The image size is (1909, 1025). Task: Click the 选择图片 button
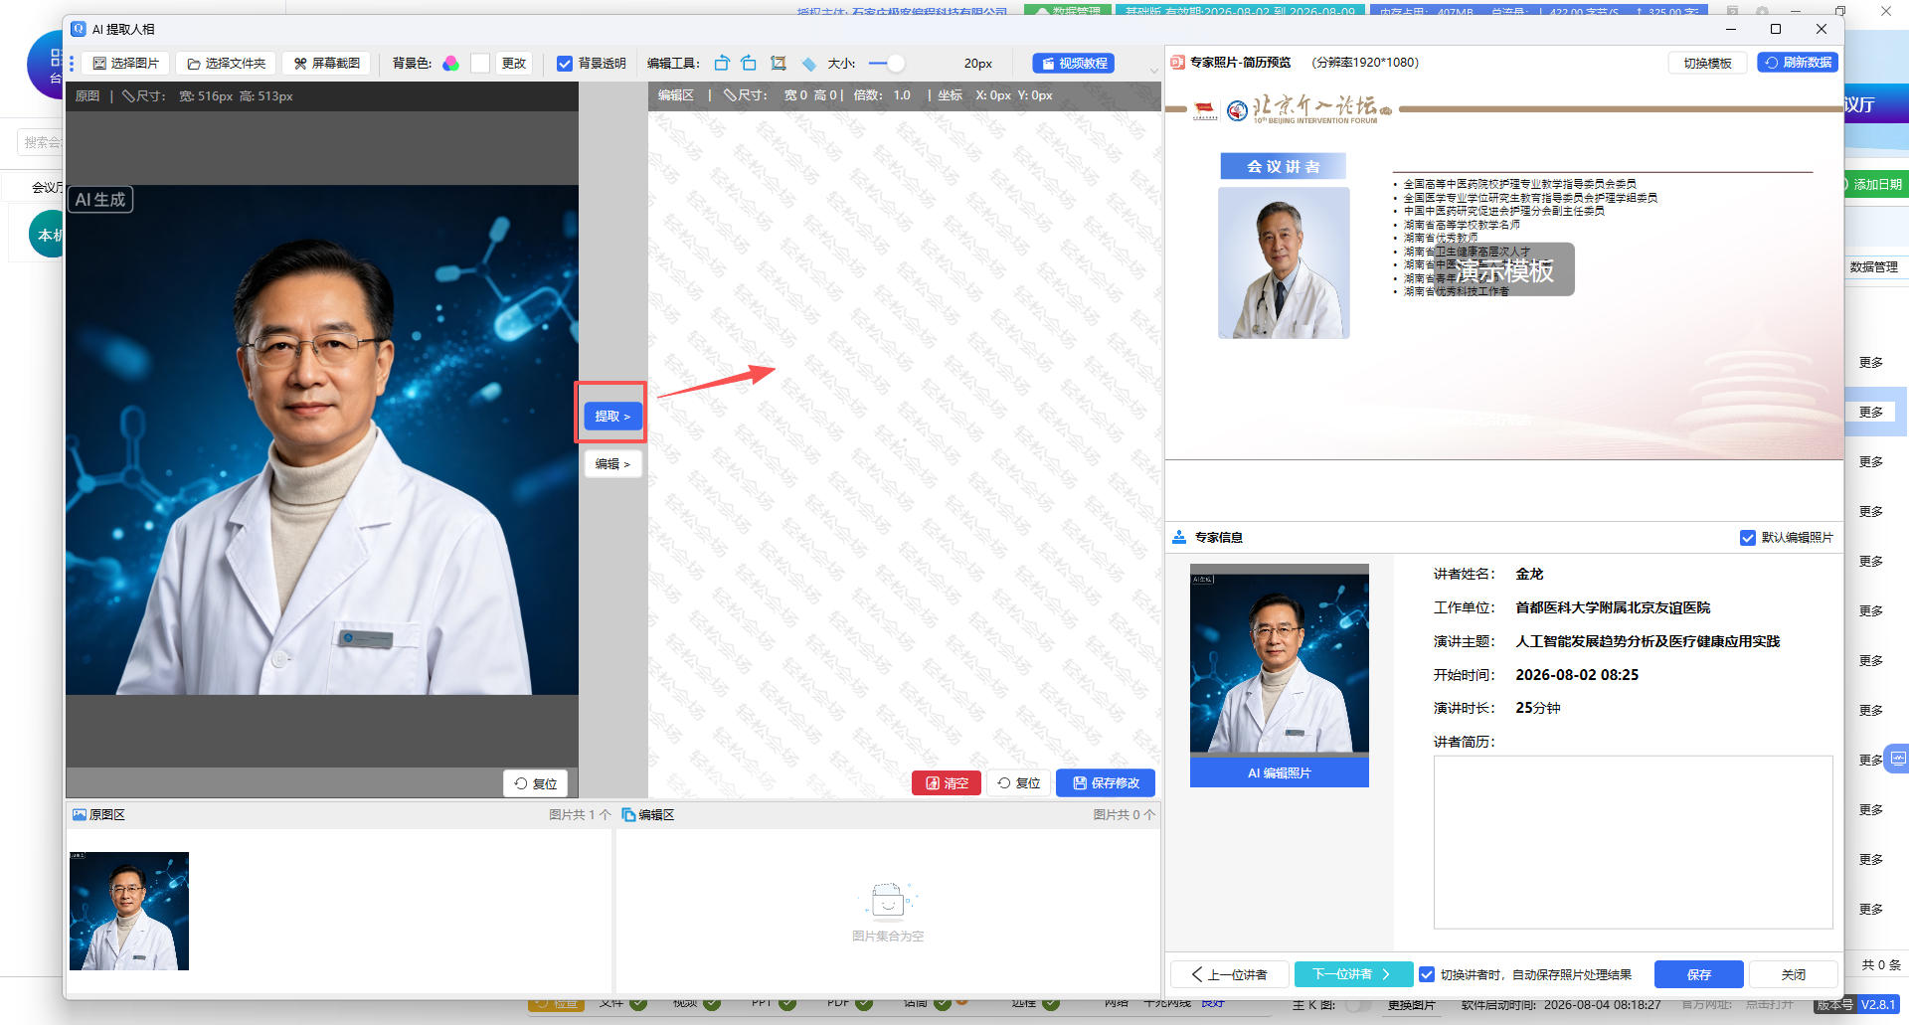click(126, 64)
